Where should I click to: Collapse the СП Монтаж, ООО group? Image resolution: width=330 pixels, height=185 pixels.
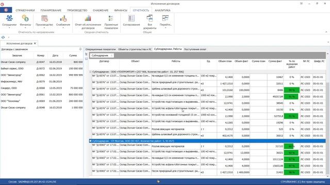click(x=91, y=141)
